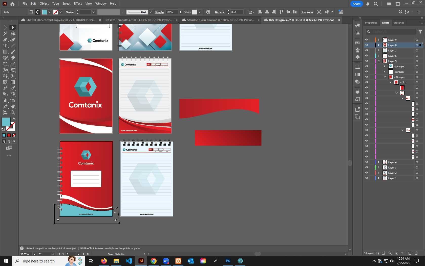This screenshot has height=266, width=425.
Task: Expand Layer 4 contents
Action: coord(379,162)
